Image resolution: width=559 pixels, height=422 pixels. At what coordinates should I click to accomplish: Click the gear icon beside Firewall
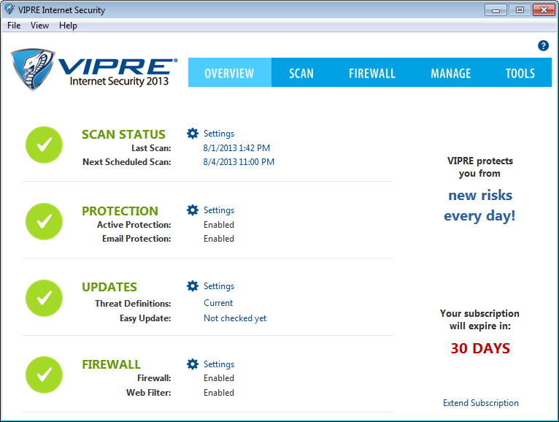pyautogui.click(x=193, y=364)
